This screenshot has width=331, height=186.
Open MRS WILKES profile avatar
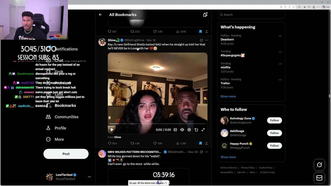pyautogui.click(x=102, y=154)
